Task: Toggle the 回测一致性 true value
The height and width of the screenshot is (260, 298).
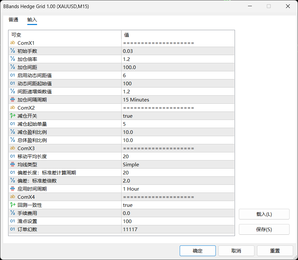Action: (178, 205)
